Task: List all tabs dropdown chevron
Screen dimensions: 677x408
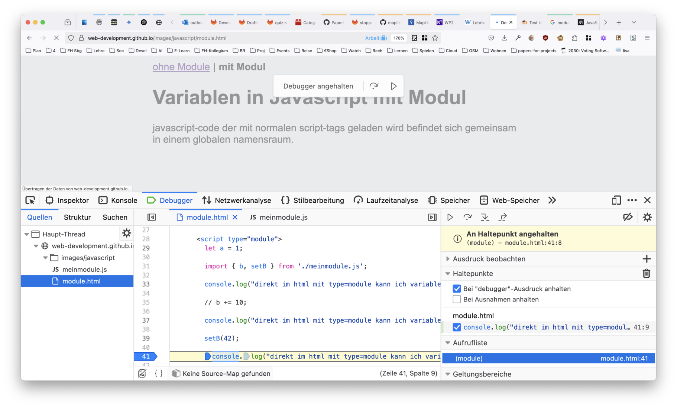Action: (634, 23)
